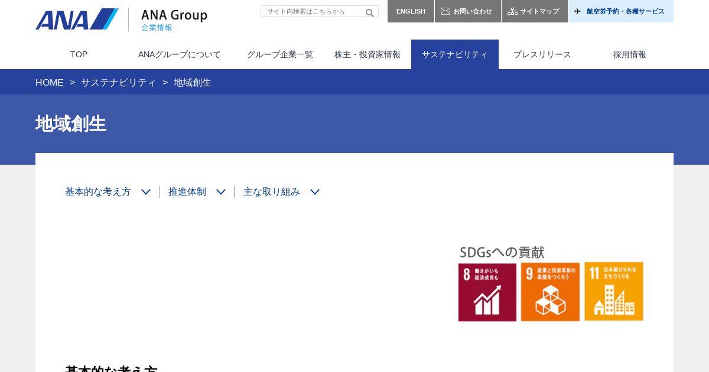Click the ANA Group 企業情報 logo text
This screenshot has width=709, height=372.
pyautogui.click(x=174, y=20)
